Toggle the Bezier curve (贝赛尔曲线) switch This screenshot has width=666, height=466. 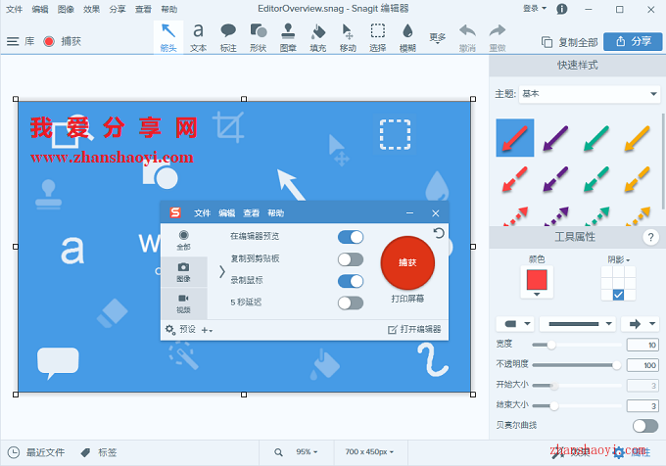tap(645, 426)
